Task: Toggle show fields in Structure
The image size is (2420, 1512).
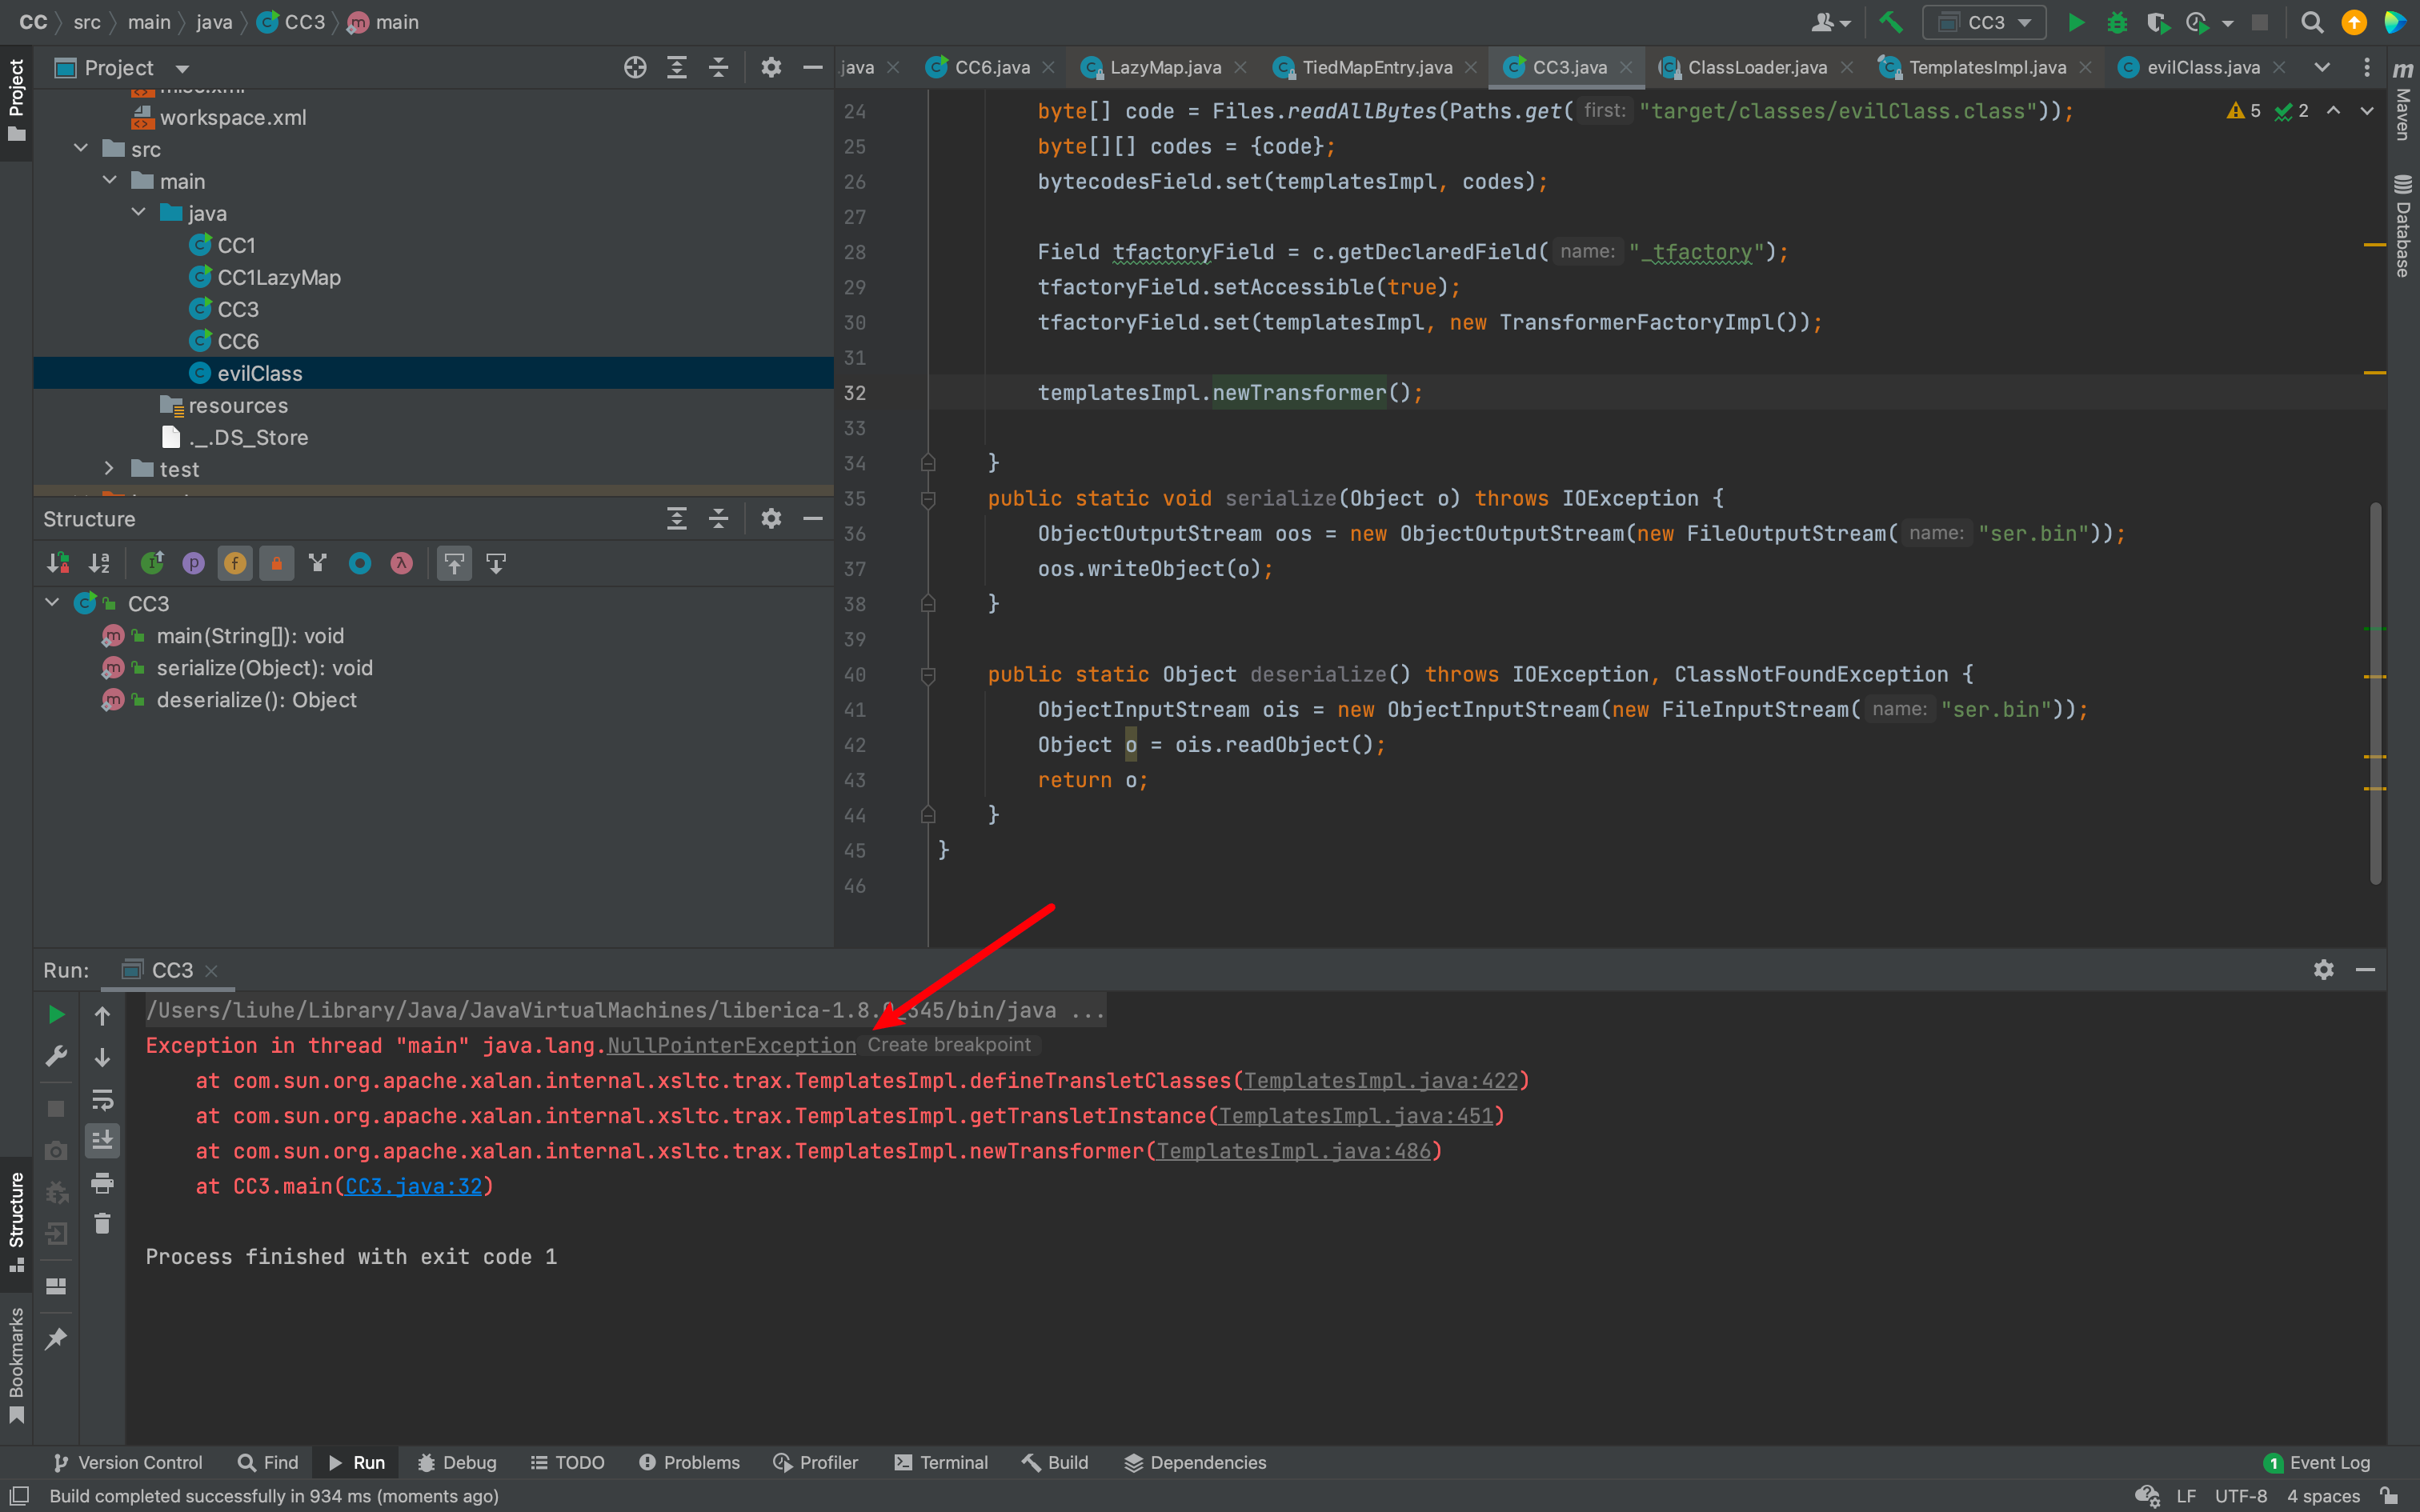Action: pyautogui.click(x=235, y=563)
